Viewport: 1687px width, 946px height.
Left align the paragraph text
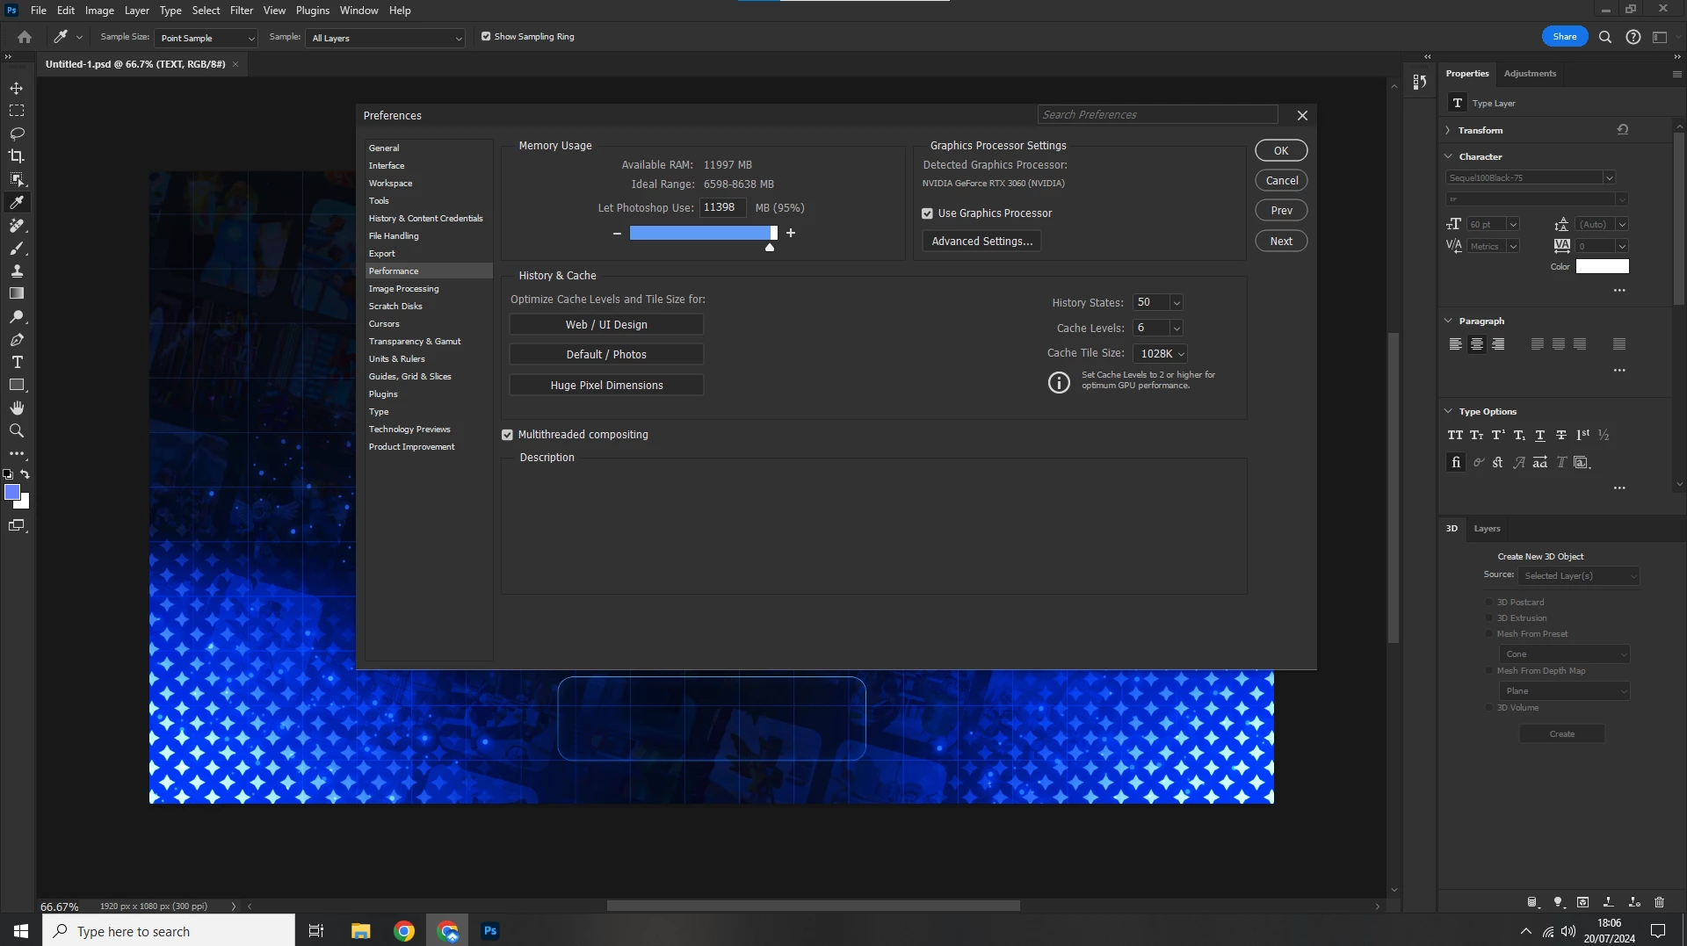click(x=1456, y=344)
